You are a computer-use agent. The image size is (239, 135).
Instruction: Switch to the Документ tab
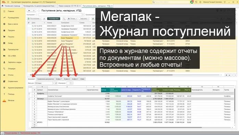pos(32,79)
